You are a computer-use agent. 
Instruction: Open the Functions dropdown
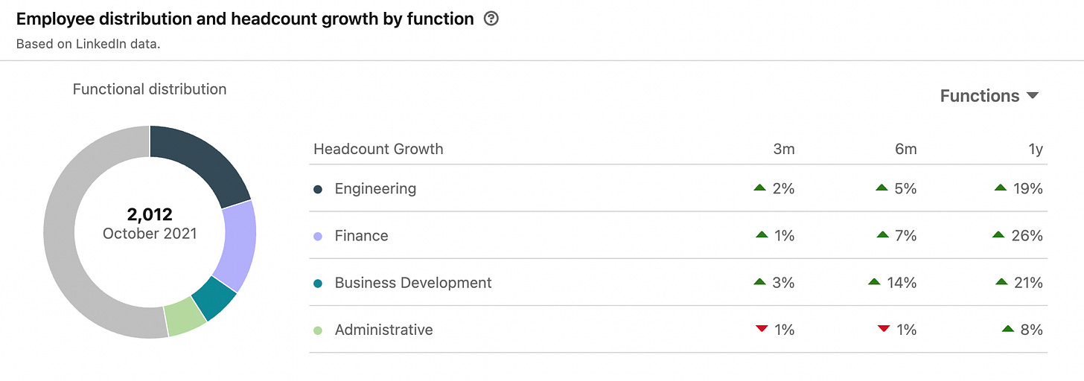989,96
